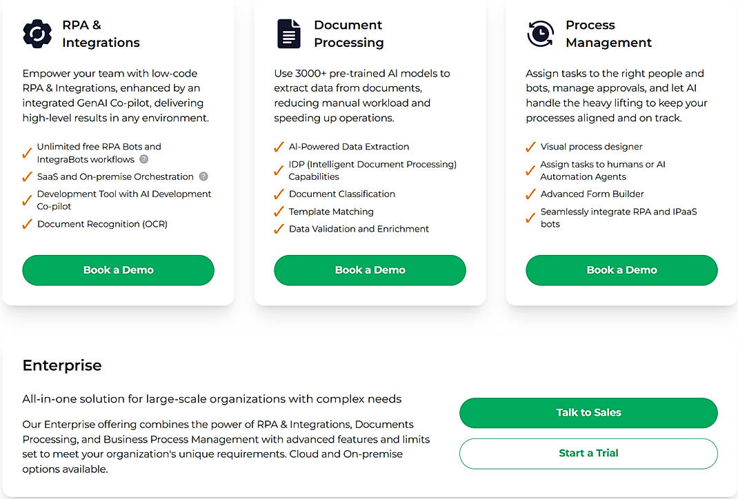This screenshot has width=738, height=499.
Task: Select the Enterprise heading
Action: (62, 365)
